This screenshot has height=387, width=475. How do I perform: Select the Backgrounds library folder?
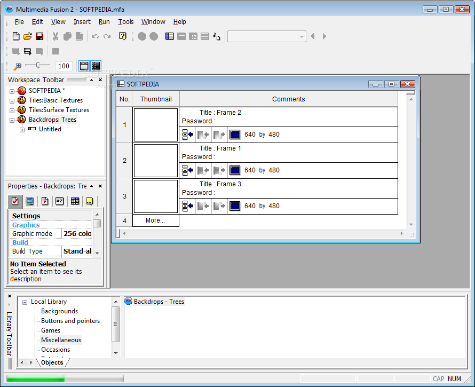(59, 311)
